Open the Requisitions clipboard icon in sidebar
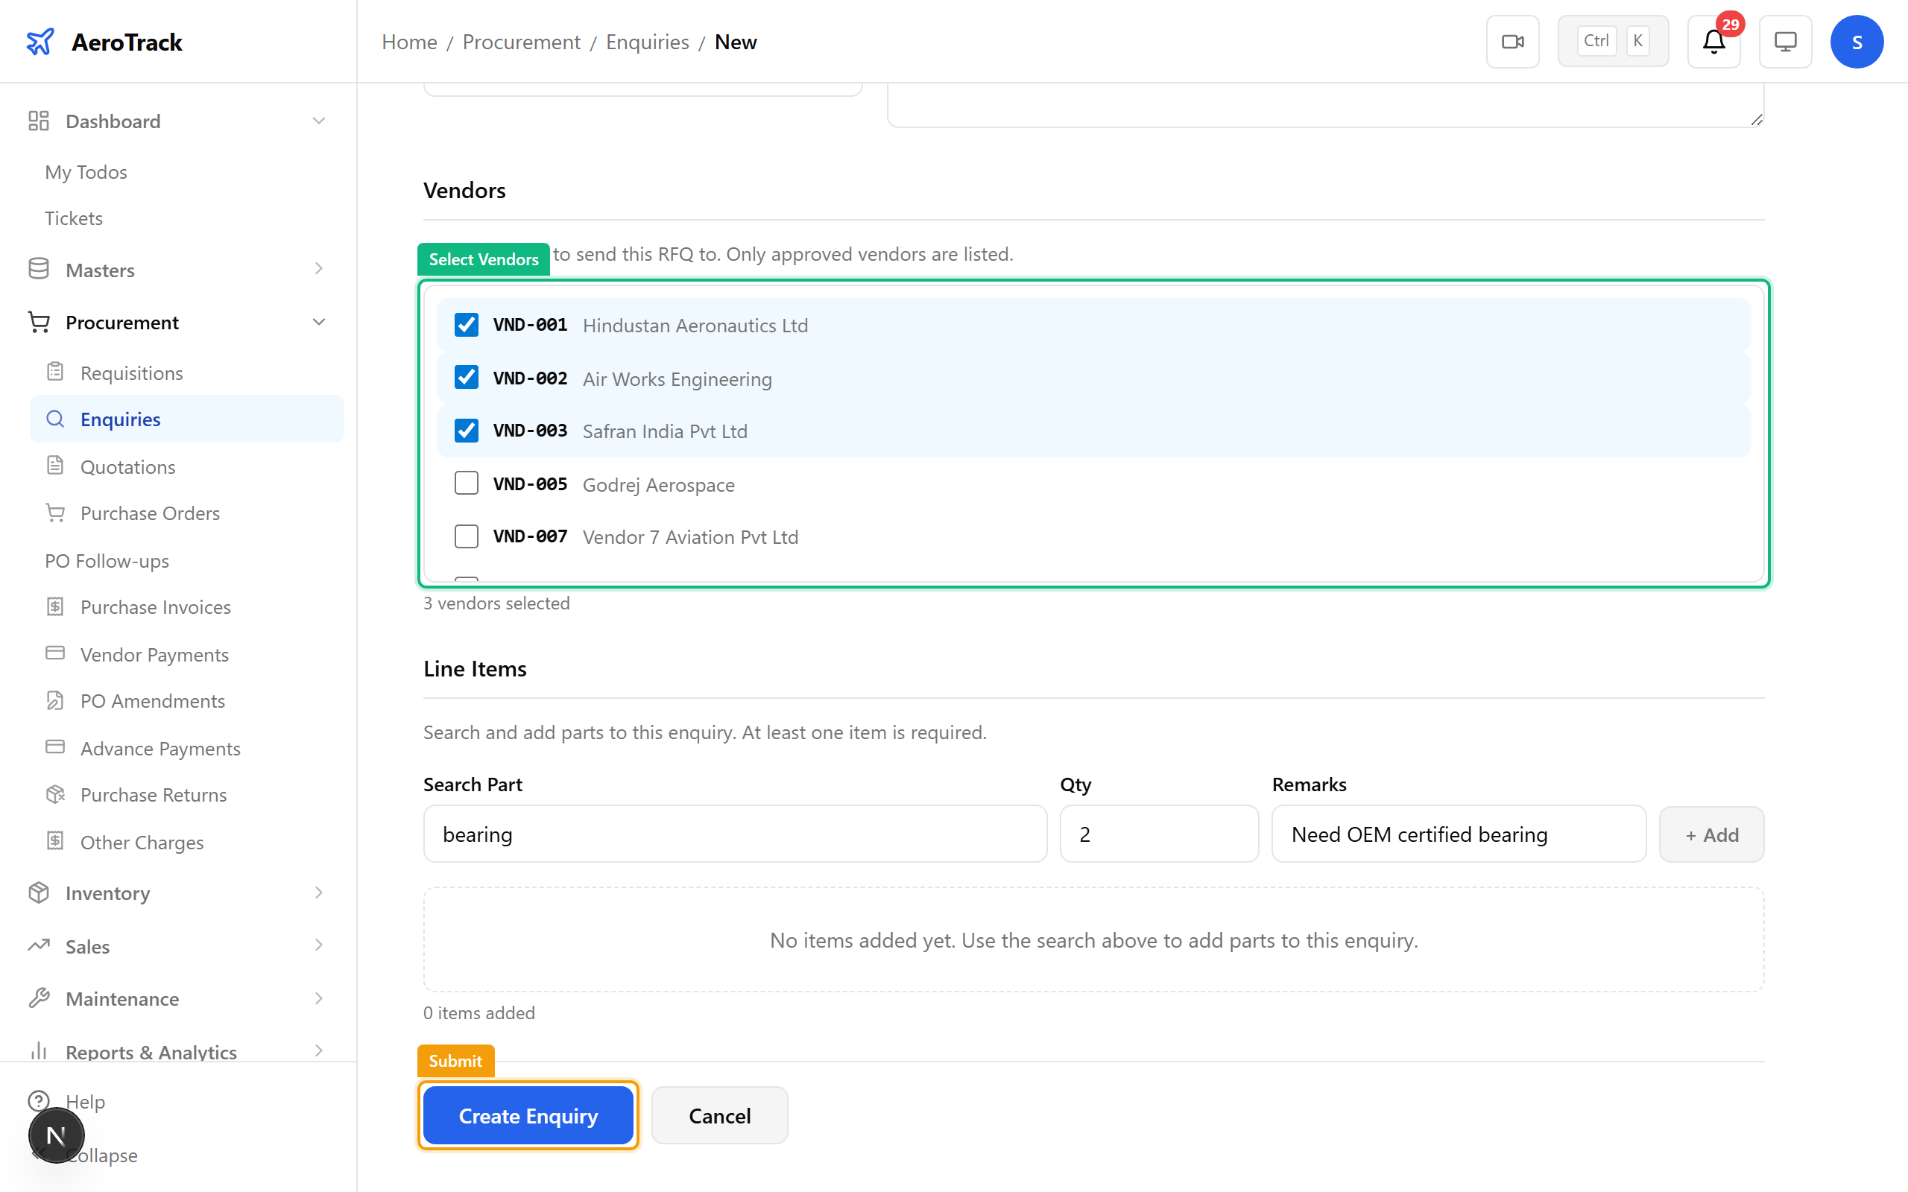 point(54,371)
